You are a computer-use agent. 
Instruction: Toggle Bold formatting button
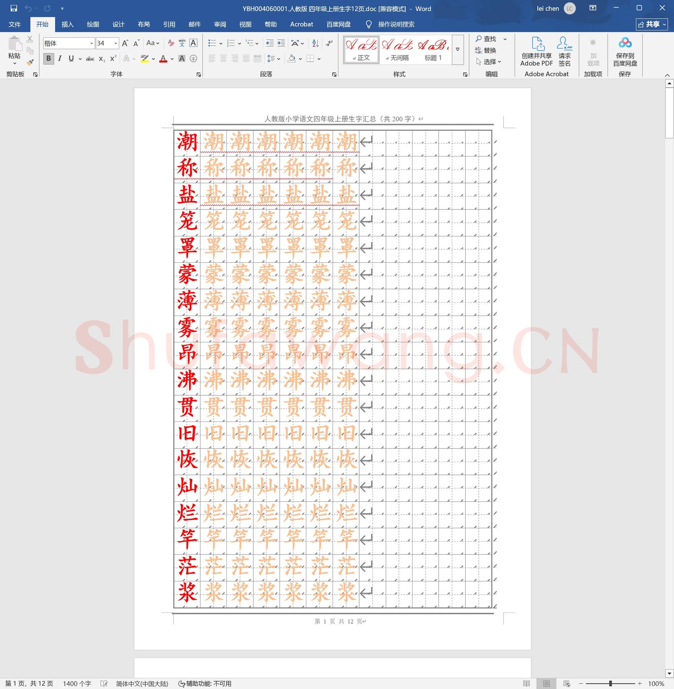tap(49, 59)
